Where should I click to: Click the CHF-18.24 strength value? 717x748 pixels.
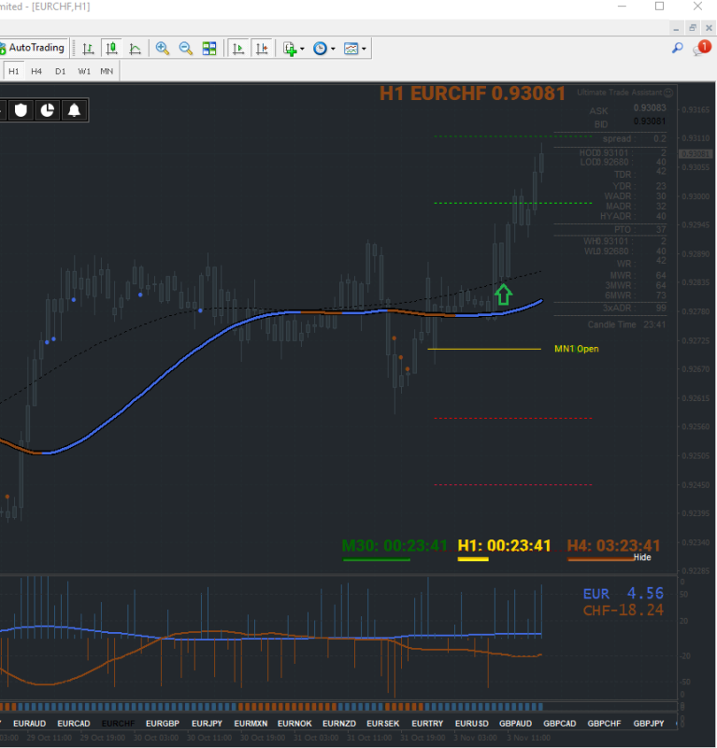(624, 611)
